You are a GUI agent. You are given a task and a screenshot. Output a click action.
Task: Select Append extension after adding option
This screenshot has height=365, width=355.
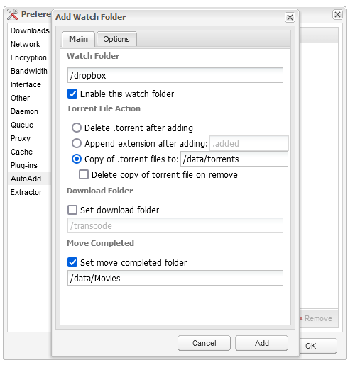click(77, 143)
